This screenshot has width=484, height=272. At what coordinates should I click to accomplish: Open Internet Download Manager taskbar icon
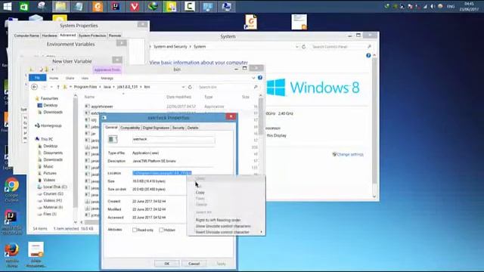(153, 7)
